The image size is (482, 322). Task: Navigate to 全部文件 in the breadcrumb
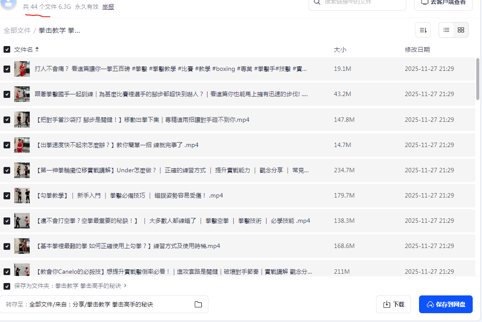[17, 30]
